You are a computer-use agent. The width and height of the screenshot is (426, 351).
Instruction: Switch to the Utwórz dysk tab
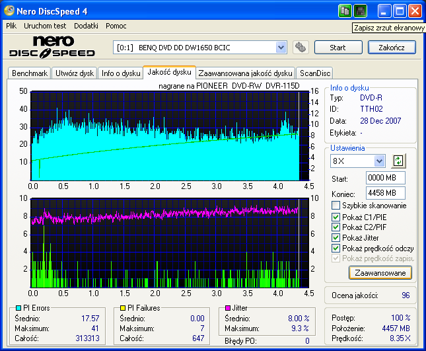75,73
